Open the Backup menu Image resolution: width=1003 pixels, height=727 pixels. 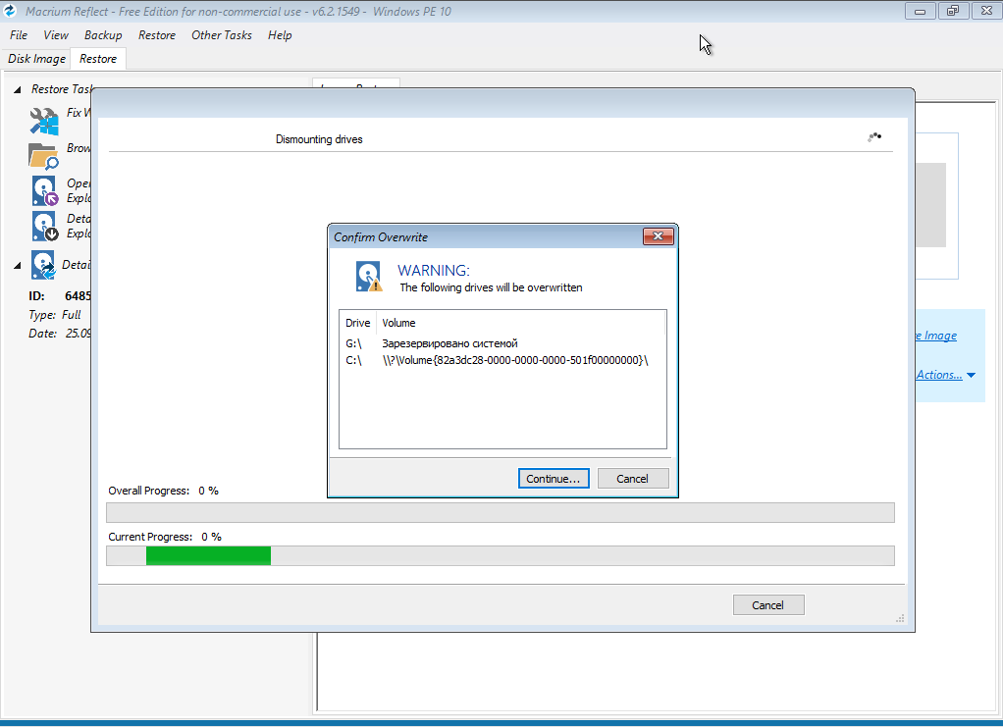pyautogui.click(x=103, y=35)
